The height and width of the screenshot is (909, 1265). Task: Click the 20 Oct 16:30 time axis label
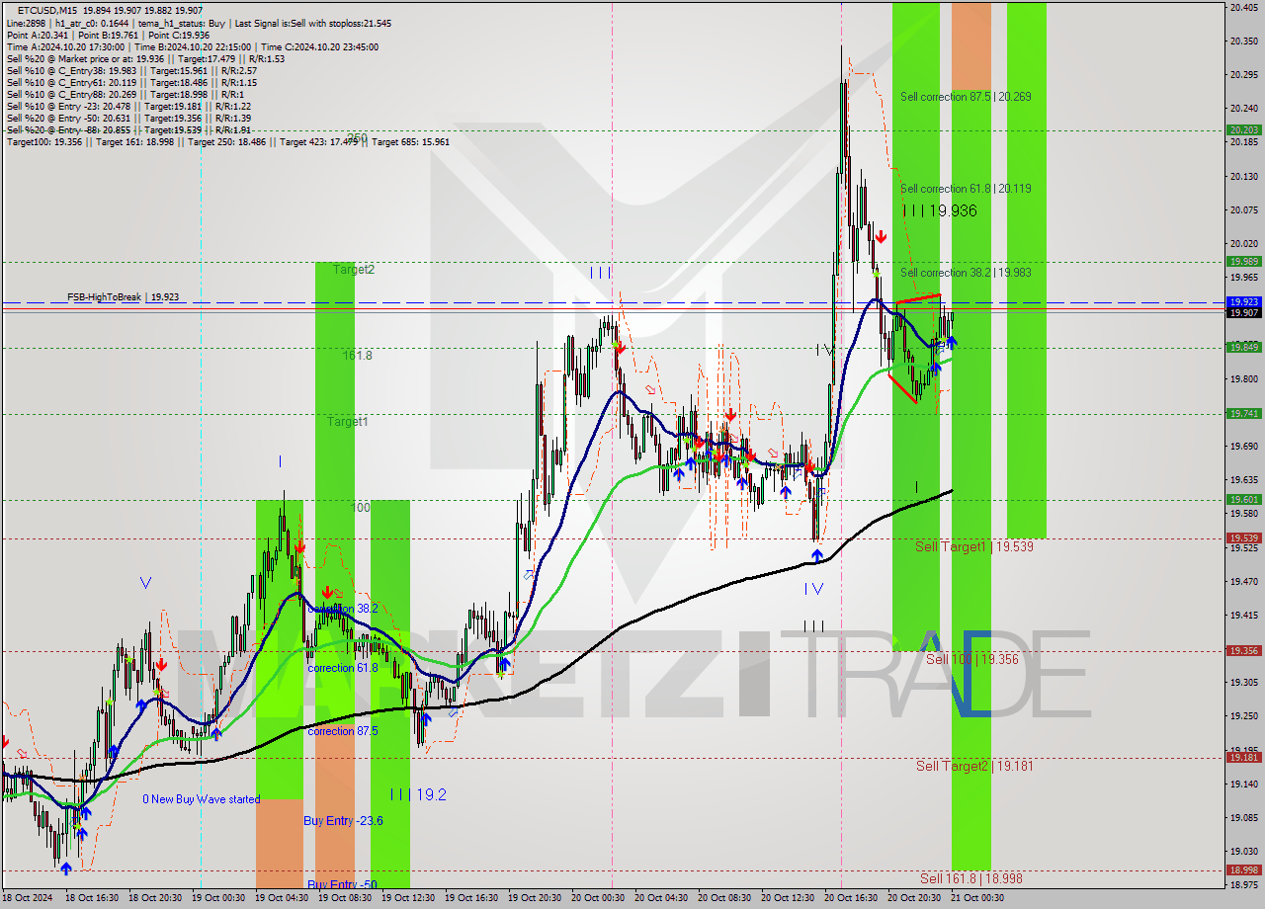click(851, 898)
